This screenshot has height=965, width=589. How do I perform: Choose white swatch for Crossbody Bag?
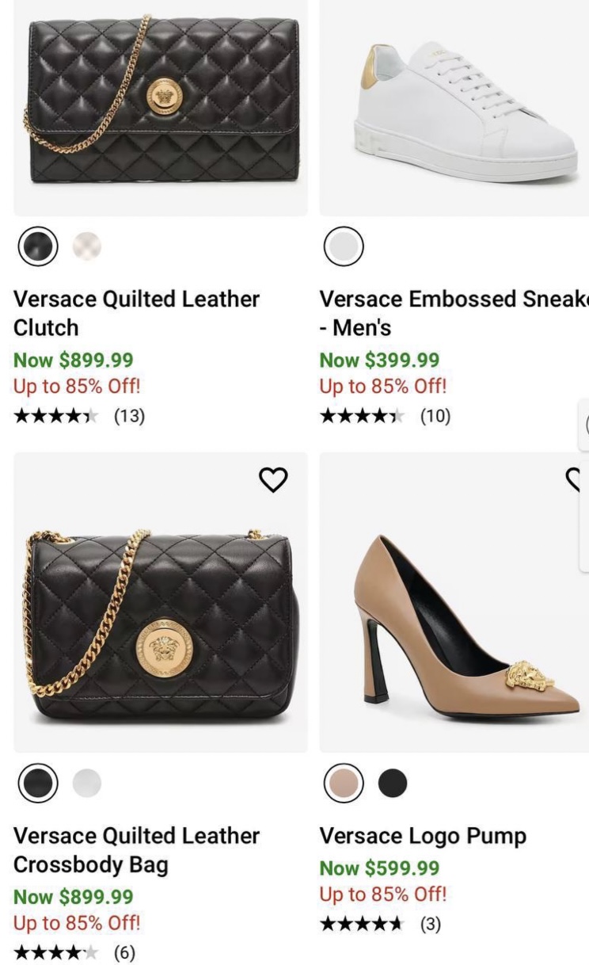(89, 782)
